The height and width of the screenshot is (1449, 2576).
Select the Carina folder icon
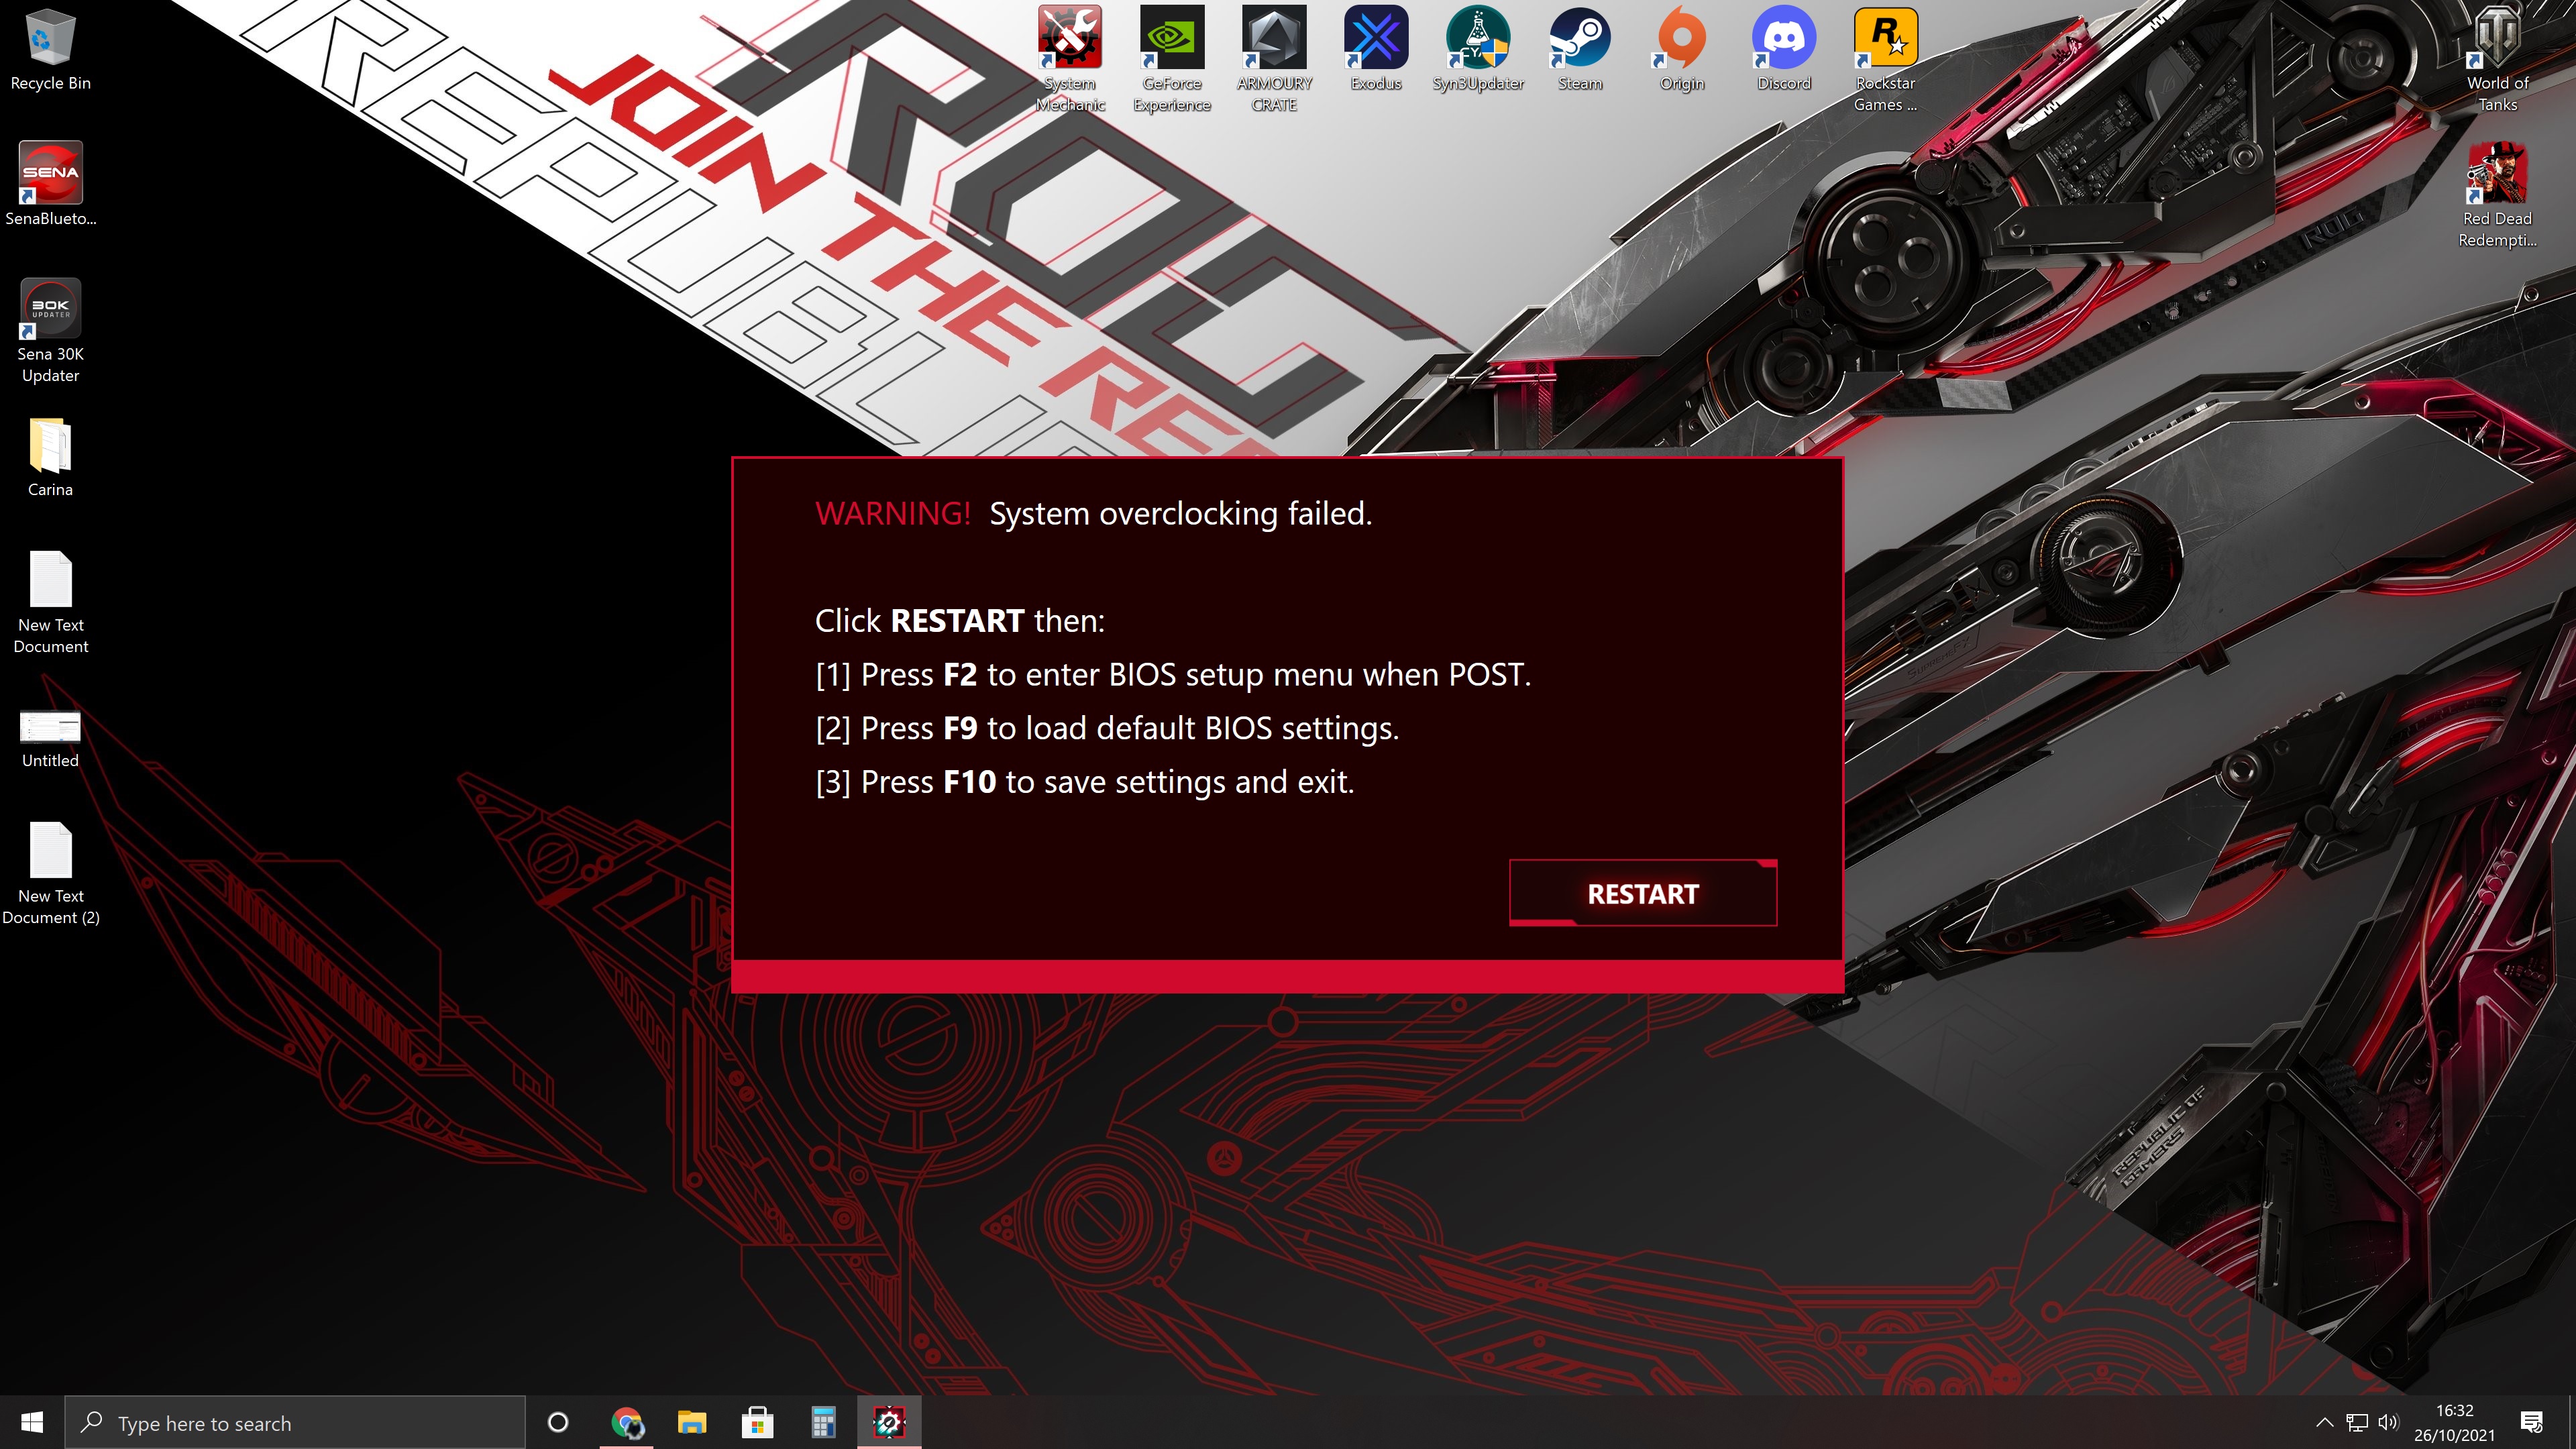(x=50, y=457)
